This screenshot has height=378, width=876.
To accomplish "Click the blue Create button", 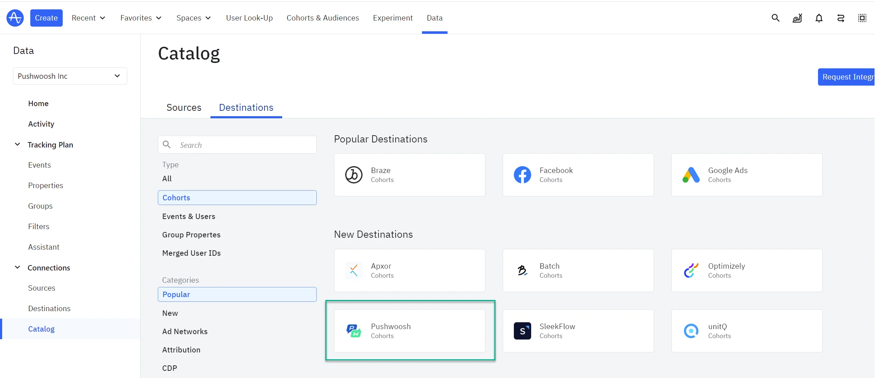I will pyautogui.click(x=46, y=18).
